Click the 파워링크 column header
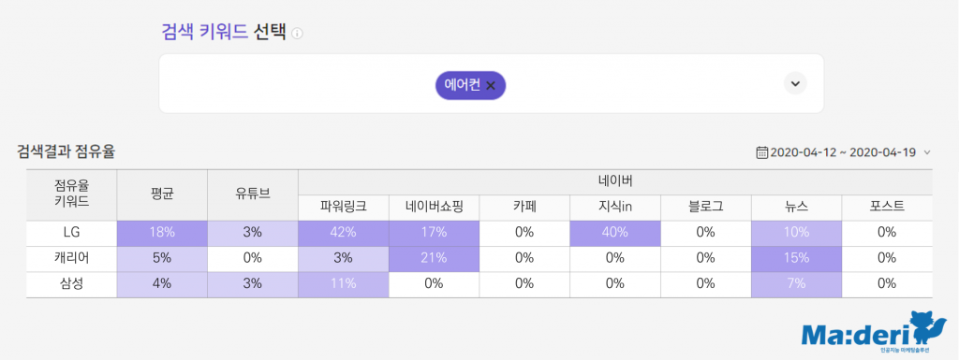Viewport: 959px width, 360px height. coord(343,207)
